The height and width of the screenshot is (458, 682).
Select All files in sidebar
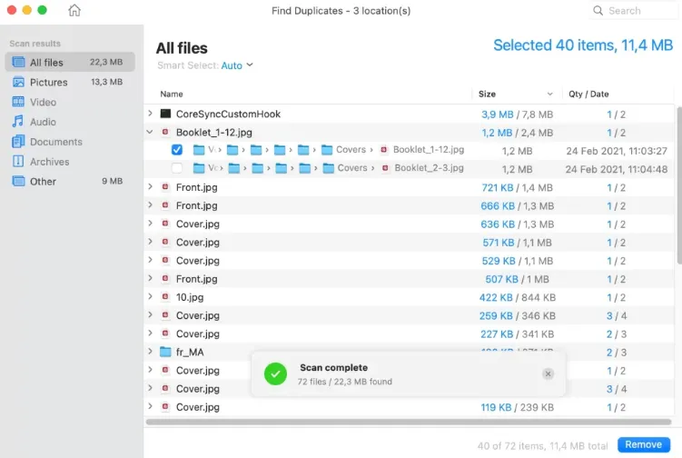(x=70, y=63)
